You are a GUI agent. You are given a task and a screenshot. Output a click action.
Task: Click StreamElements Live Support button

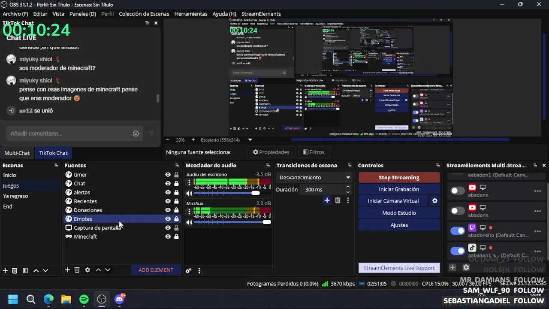click(x=399, y=268)
